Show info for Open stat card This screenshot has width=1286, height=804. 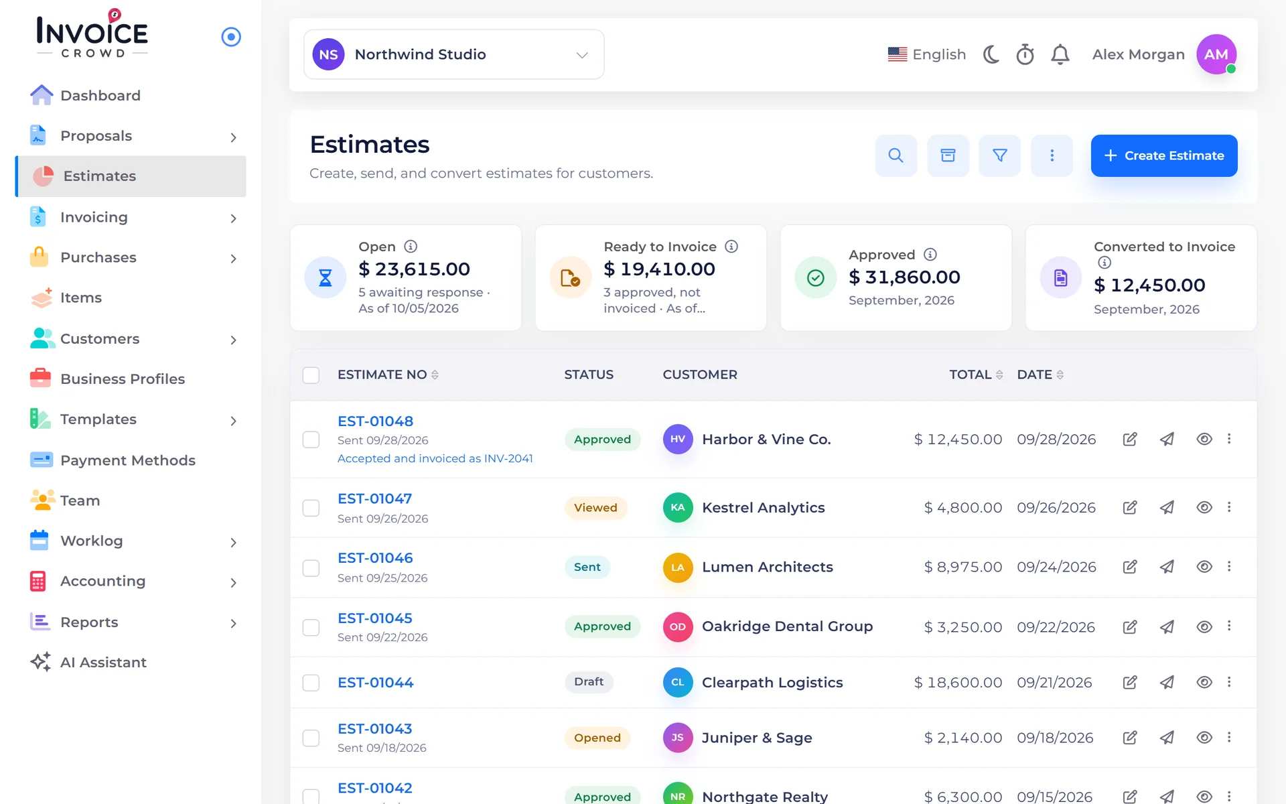coord(411,247)
